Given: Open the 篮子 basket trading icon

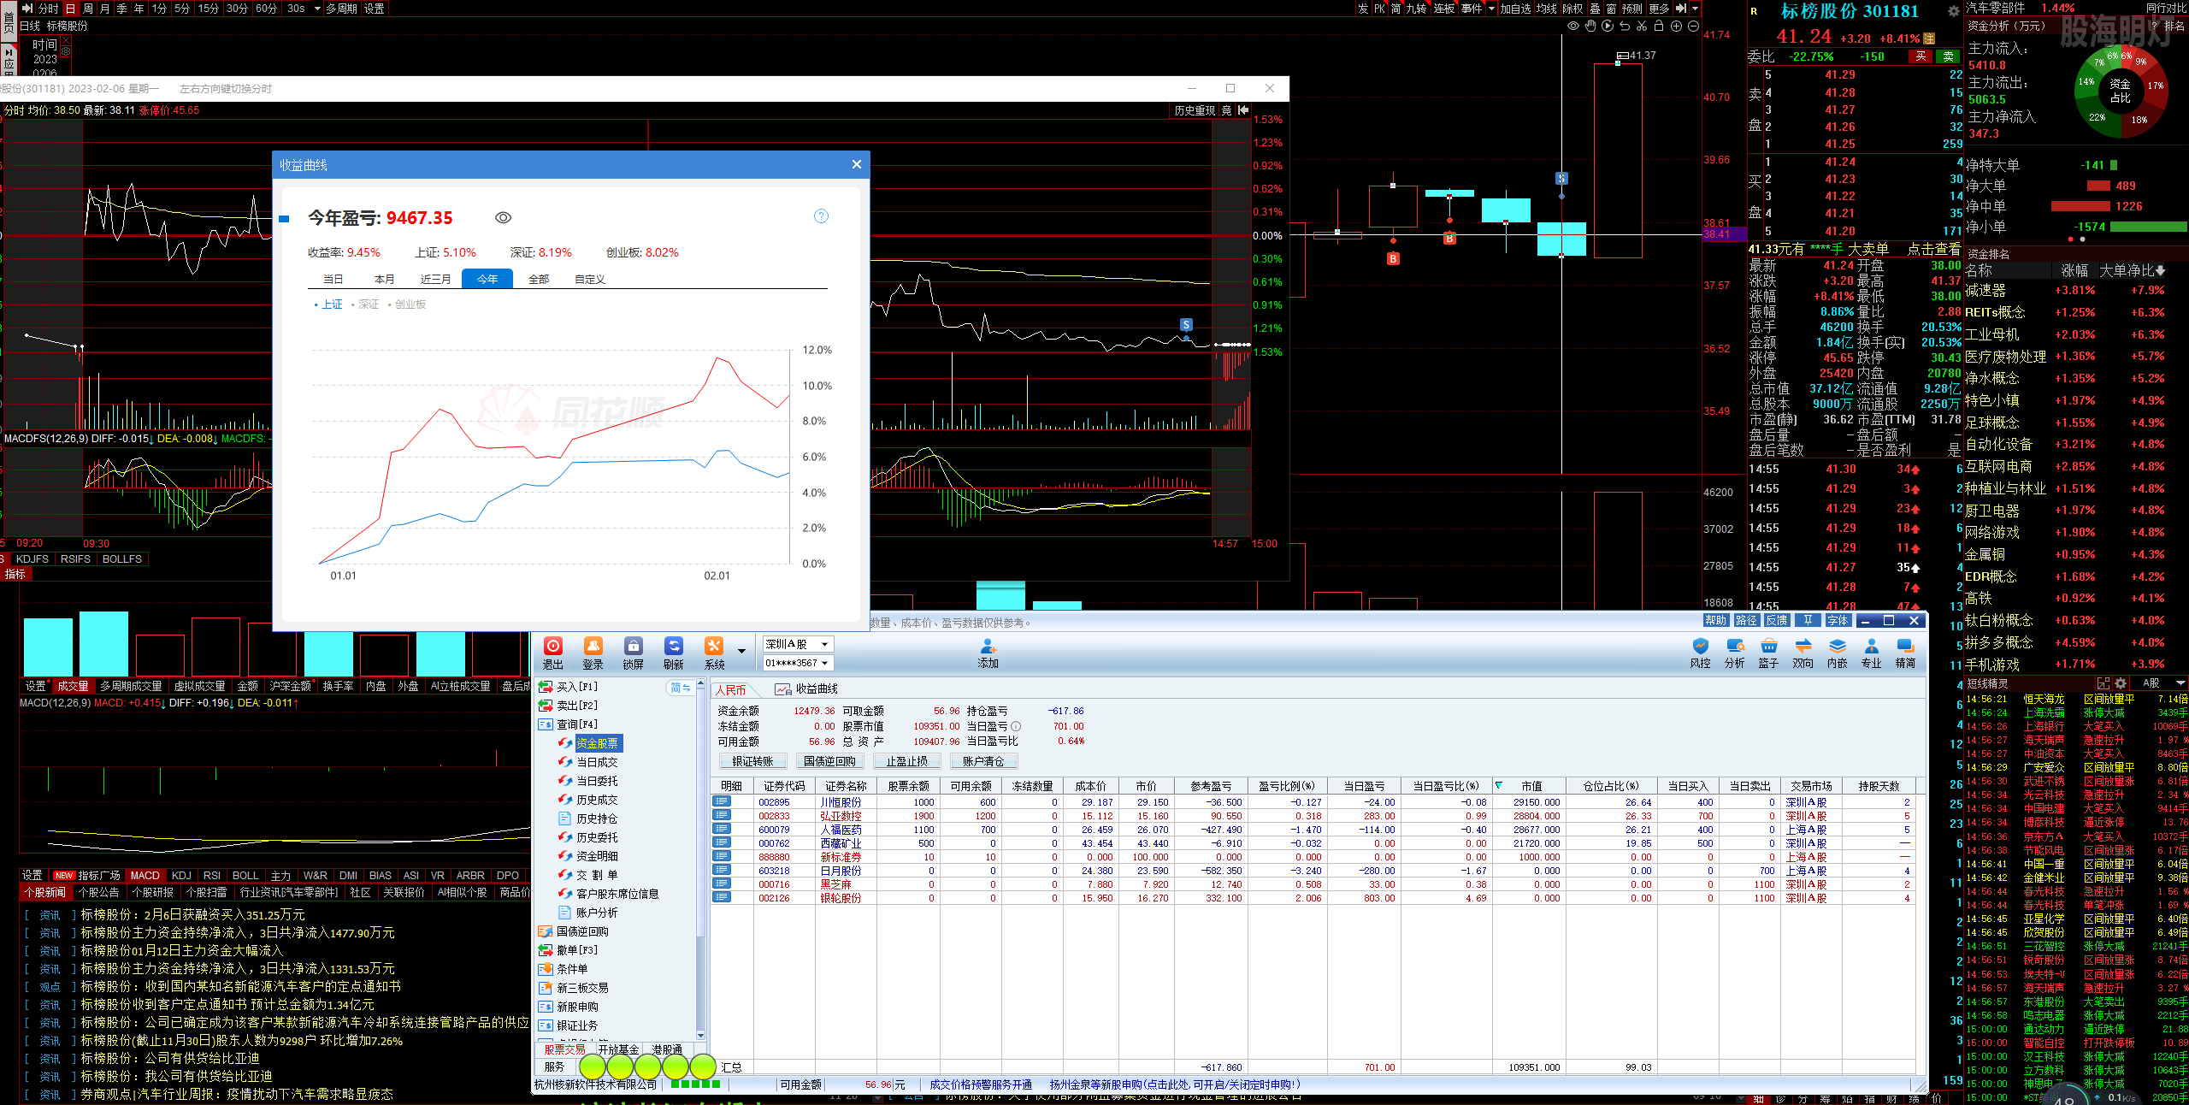Looking at the screenshot, I should 1768,653.
